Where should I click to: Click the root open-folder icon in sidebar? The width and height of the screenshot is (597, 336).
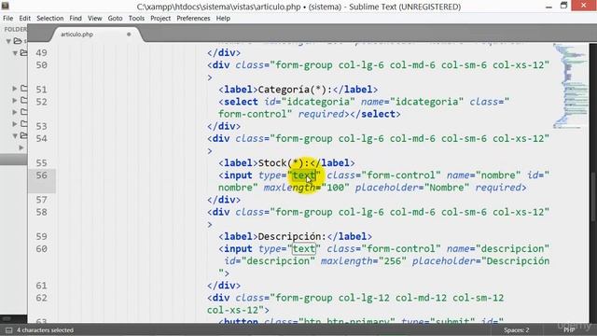[x=18, y=41]
